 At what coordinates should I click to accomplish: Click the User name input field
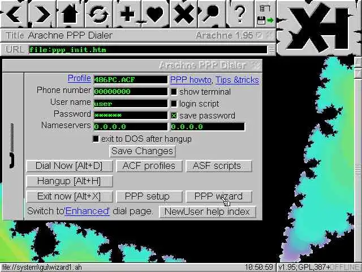tap(131, 103)
